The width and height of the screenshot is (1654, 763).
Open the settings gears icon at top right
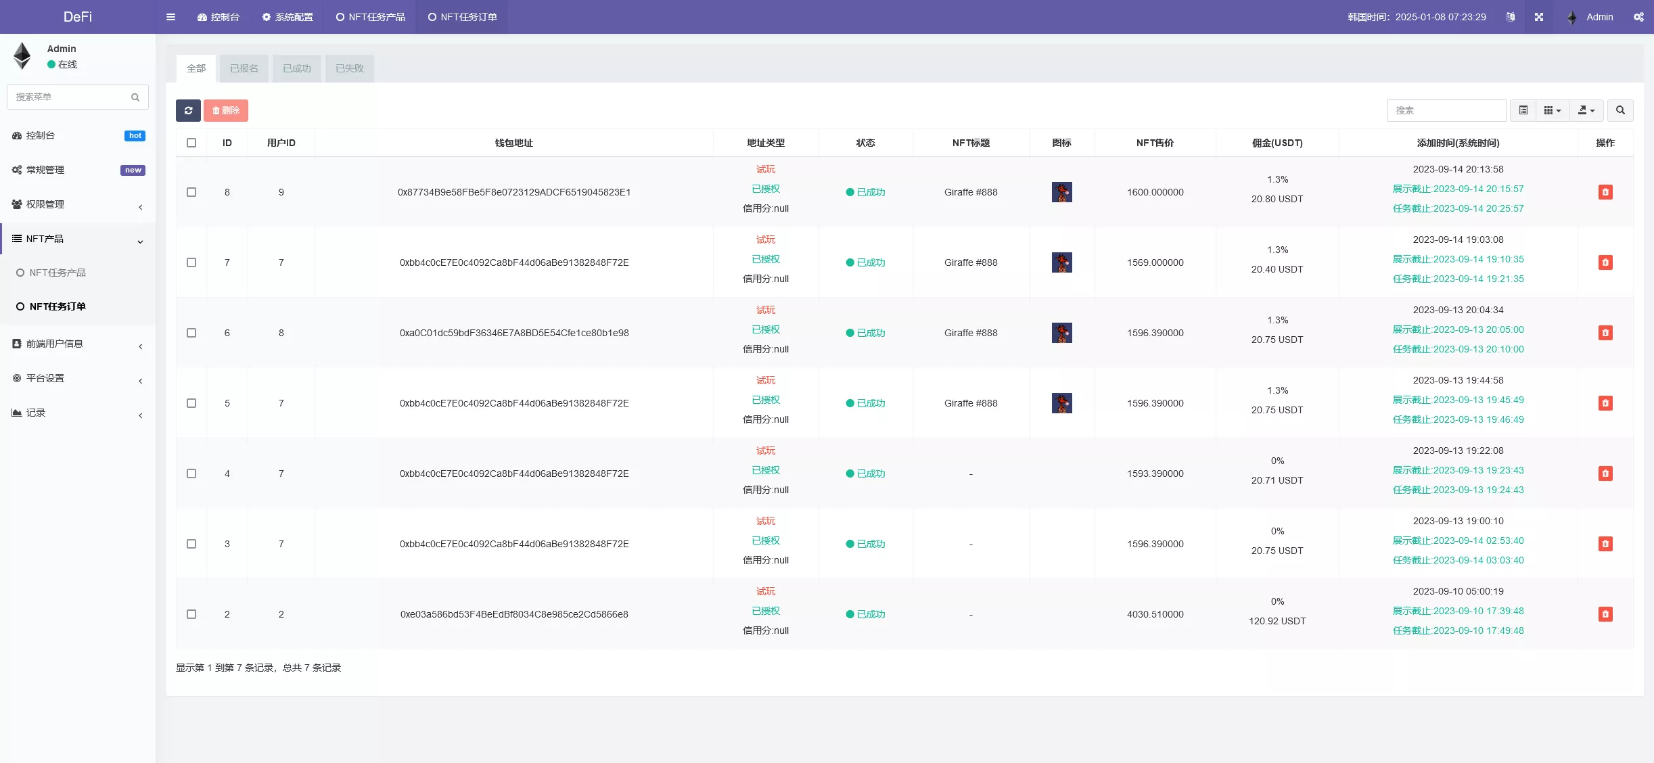(x=1638, y=17)
